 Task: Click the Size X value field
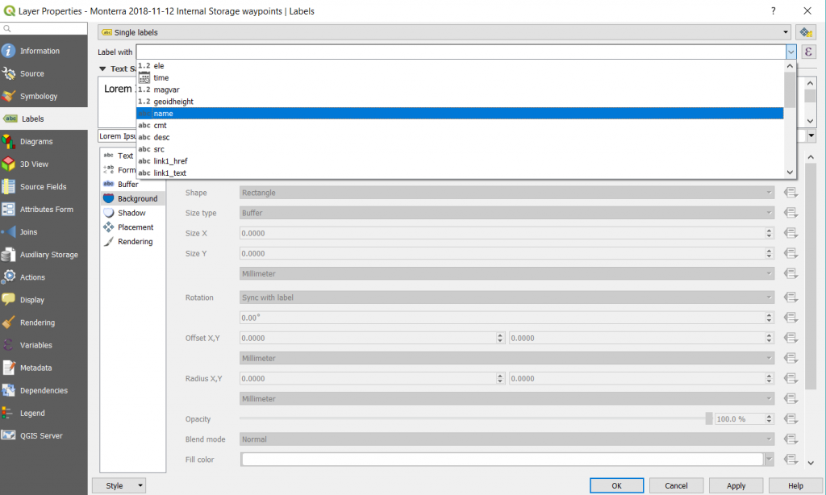click(502, 233)
